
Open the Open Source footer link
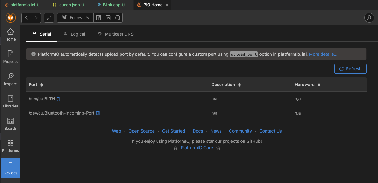(x=141, y=131)
